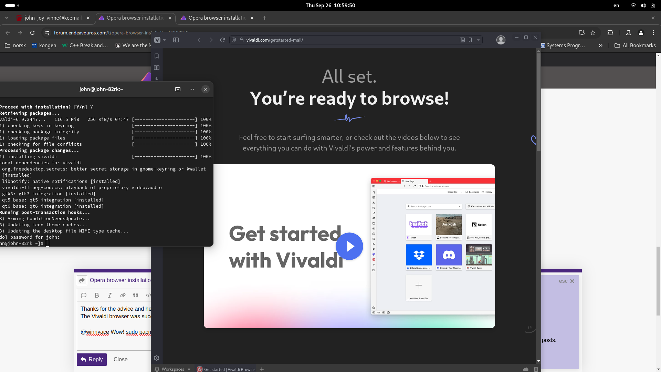661x372 pixels.
Task: Open the clock Thu Sep 26 menu
Action: tap(330, 6)
